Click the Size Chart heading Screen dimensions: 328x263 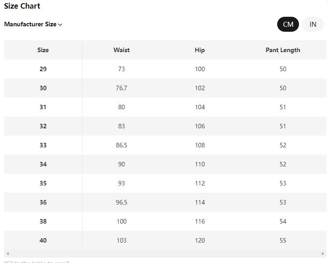[x=22, y=6]
